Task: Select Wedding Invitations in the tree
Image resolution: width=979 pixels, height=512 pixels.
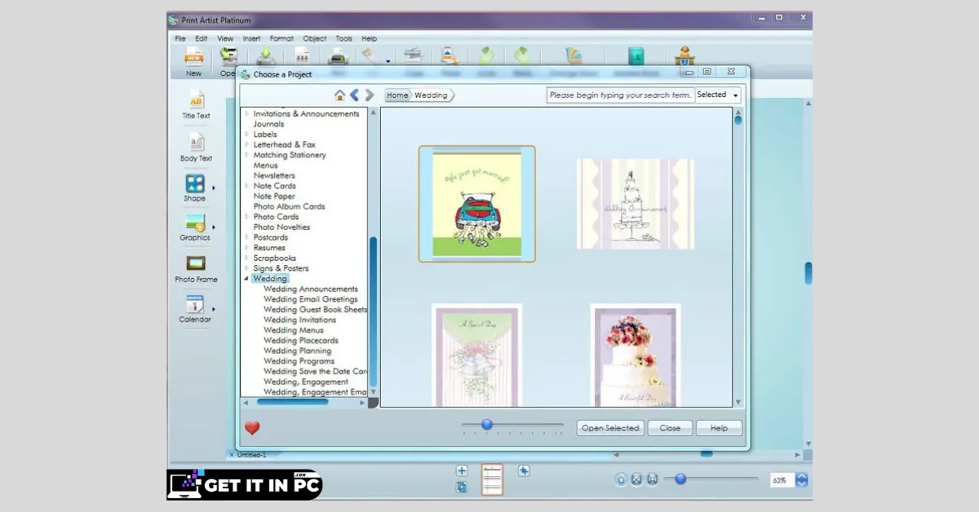Action: pyautogui.click(x=300, y=320)
